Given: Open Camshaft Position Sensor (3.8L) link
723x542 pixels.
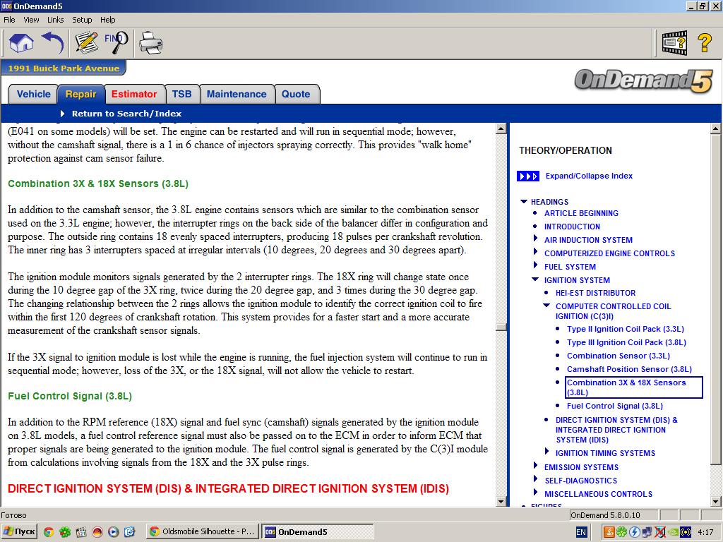Looking at the screenshot, I should [x=629, y=369].
